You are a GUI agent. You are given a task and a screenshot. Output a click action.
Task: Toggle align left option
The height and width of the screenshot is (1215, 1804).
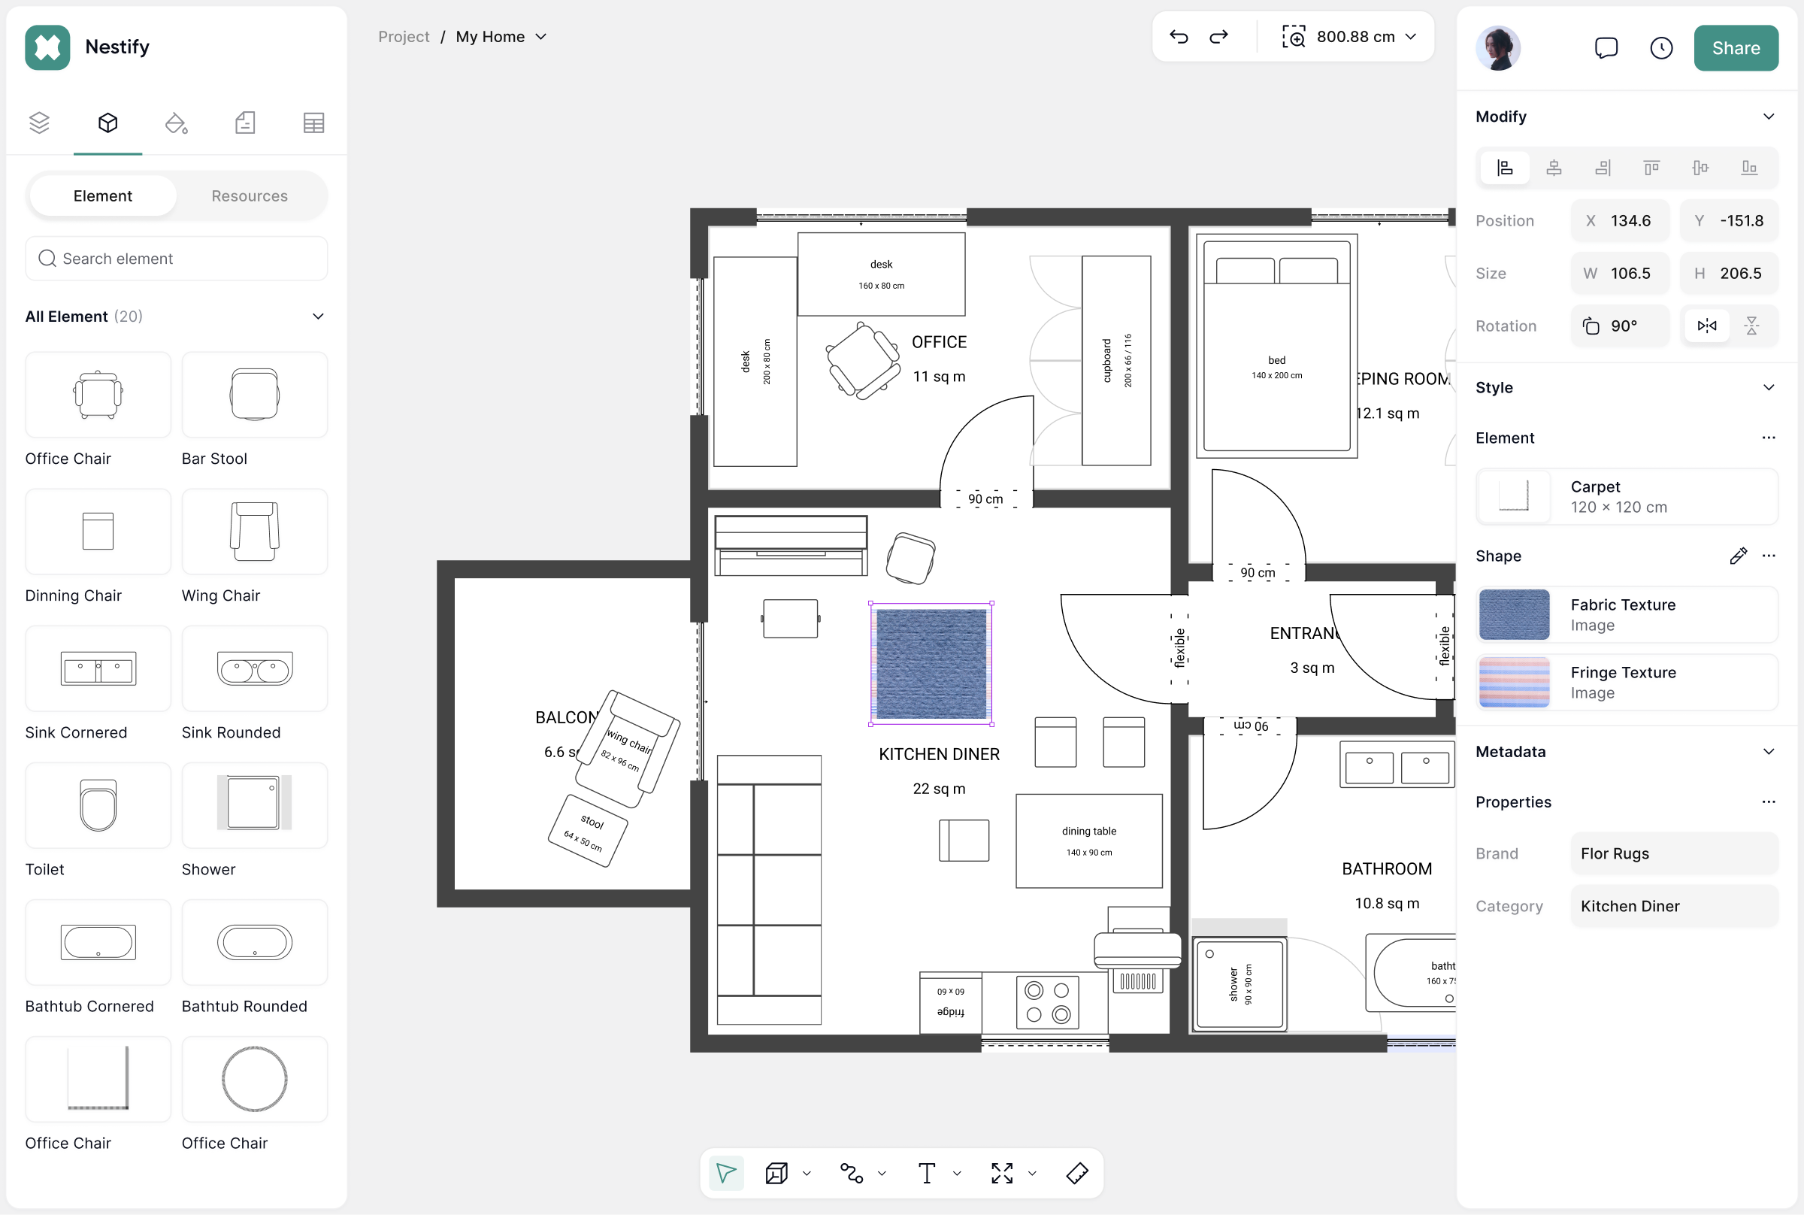1504,168
